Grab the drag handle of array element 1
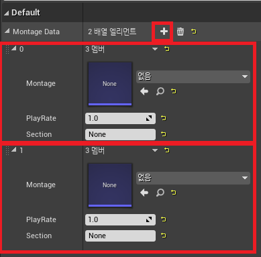The height and width of the screenshot is (257, 261). click(x=7, y=151)
